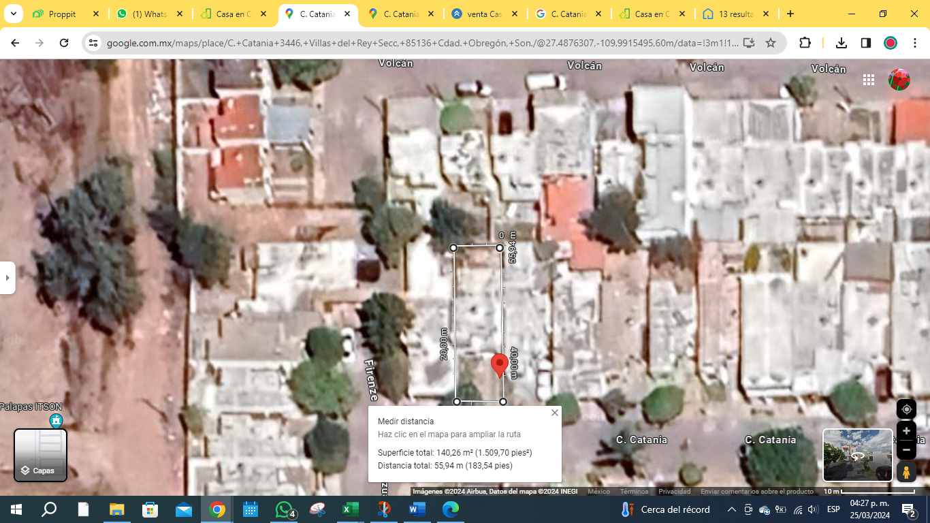930x523 pixels.
Task: Click the Google apps grid icon
Action: 869,80
